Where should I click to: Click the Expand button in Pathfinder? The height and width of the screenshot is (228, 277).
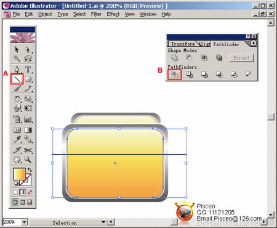click(x=241, y=58)
